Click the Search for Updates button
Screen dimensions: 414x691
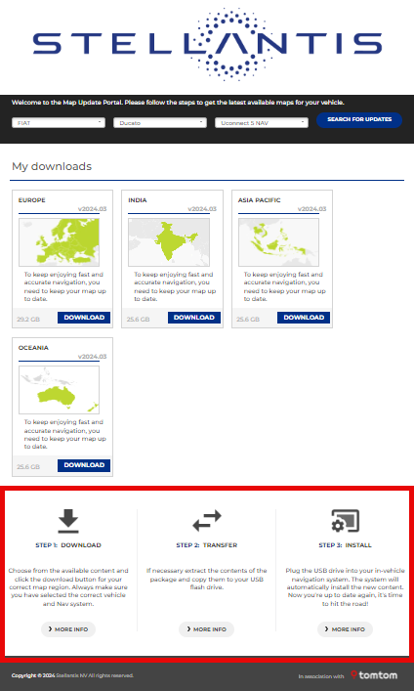(359, 120)
